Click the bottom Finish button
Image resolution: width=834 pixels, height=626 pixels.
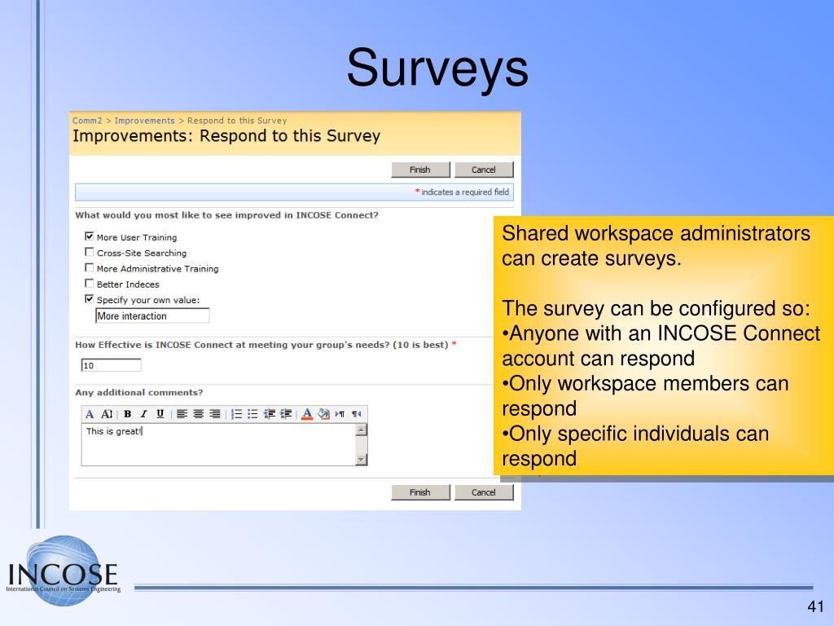point(421,492)
